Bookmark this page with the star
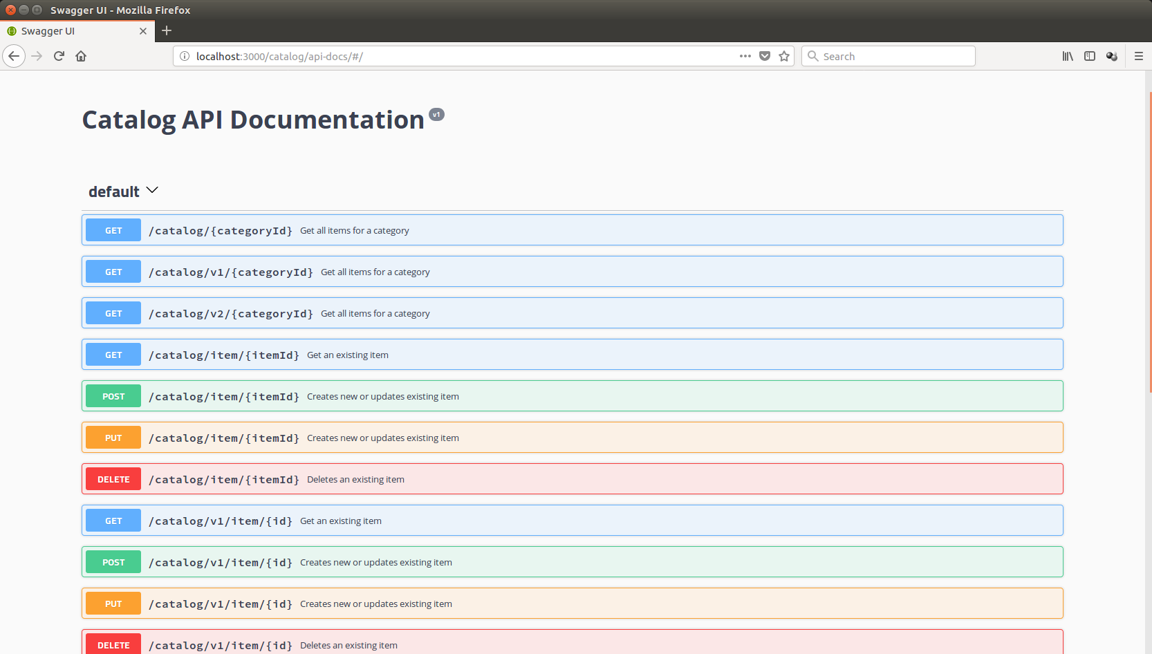The height and width of the screenshot is (654, 1152). tap(784, 56)
